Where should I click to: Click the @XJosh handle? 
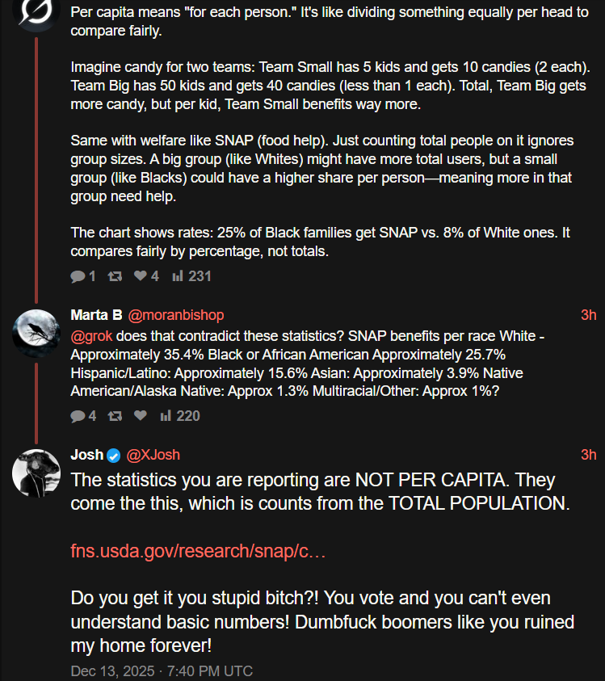coord(153,455)
